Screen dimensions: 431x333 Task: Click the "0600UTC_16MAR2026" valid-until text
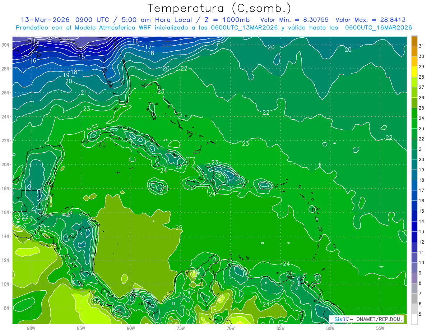point(378,28)
